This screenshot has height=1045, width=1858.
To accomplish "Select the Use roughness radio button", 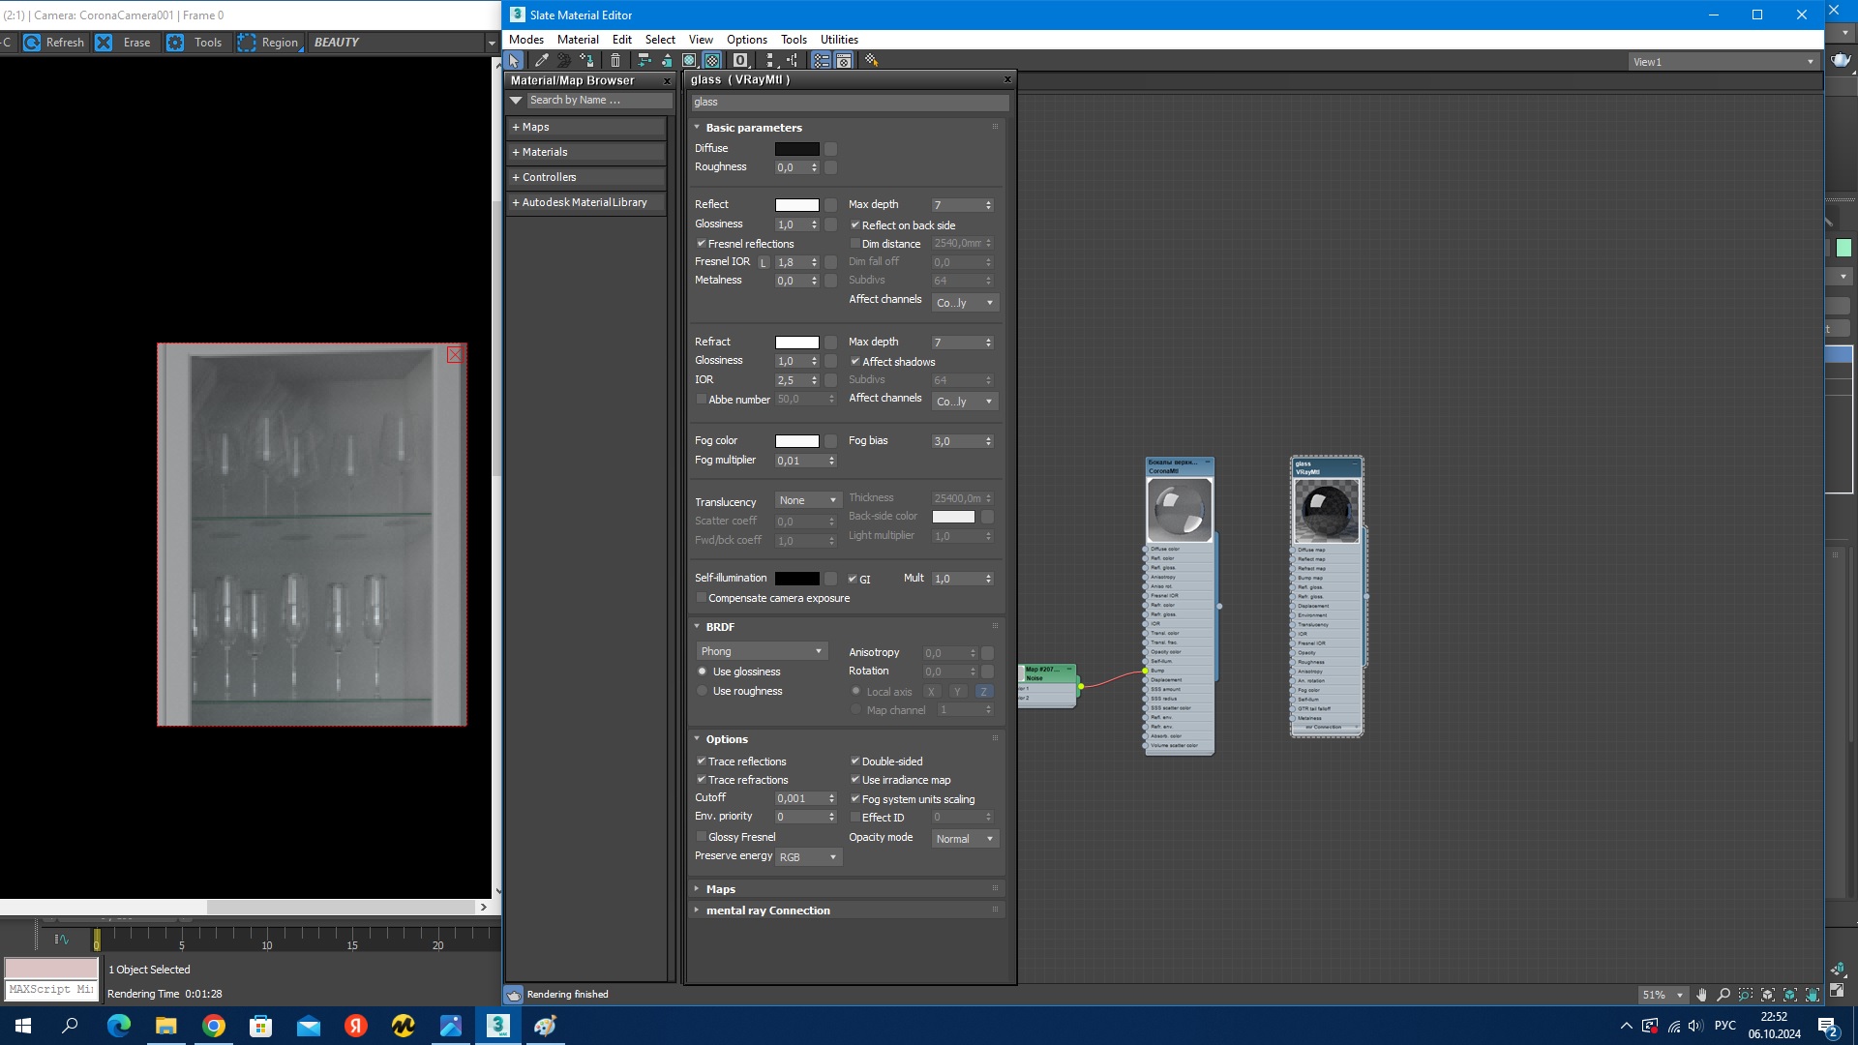I will tap(703, 691).
